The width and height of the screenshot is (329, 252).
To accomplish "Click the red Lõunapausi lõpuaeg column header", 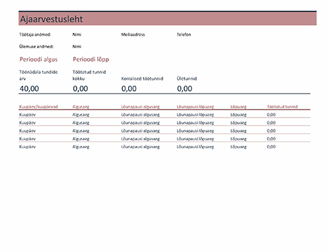I will pyautogui.click(x=195, y=107).
